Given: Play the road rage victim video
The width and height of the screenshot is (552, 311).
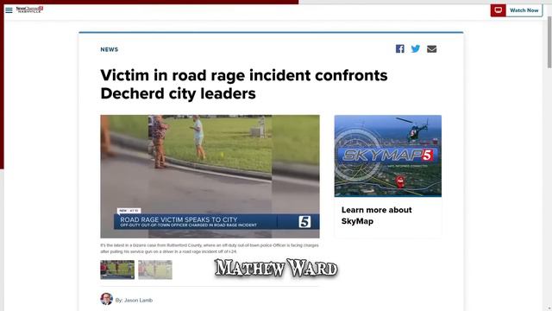Looking at the screenshot, I should (210, 176).
